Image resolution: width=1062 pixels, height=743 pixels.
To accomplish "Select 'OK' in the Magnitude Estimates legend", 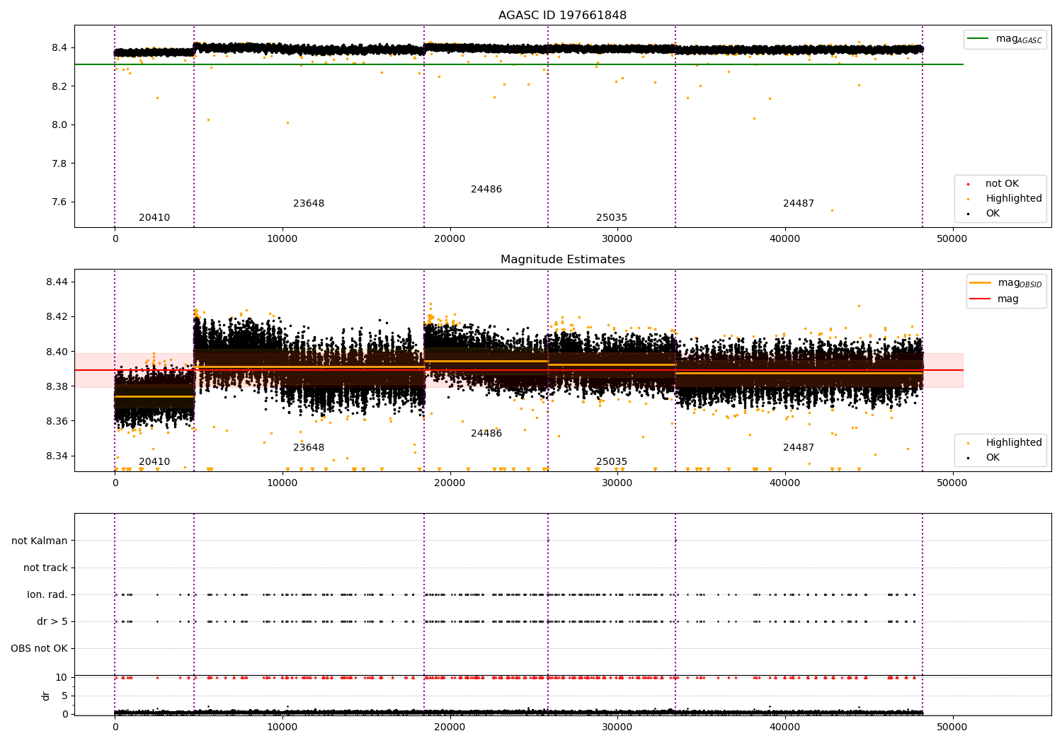I will point(993,458).
